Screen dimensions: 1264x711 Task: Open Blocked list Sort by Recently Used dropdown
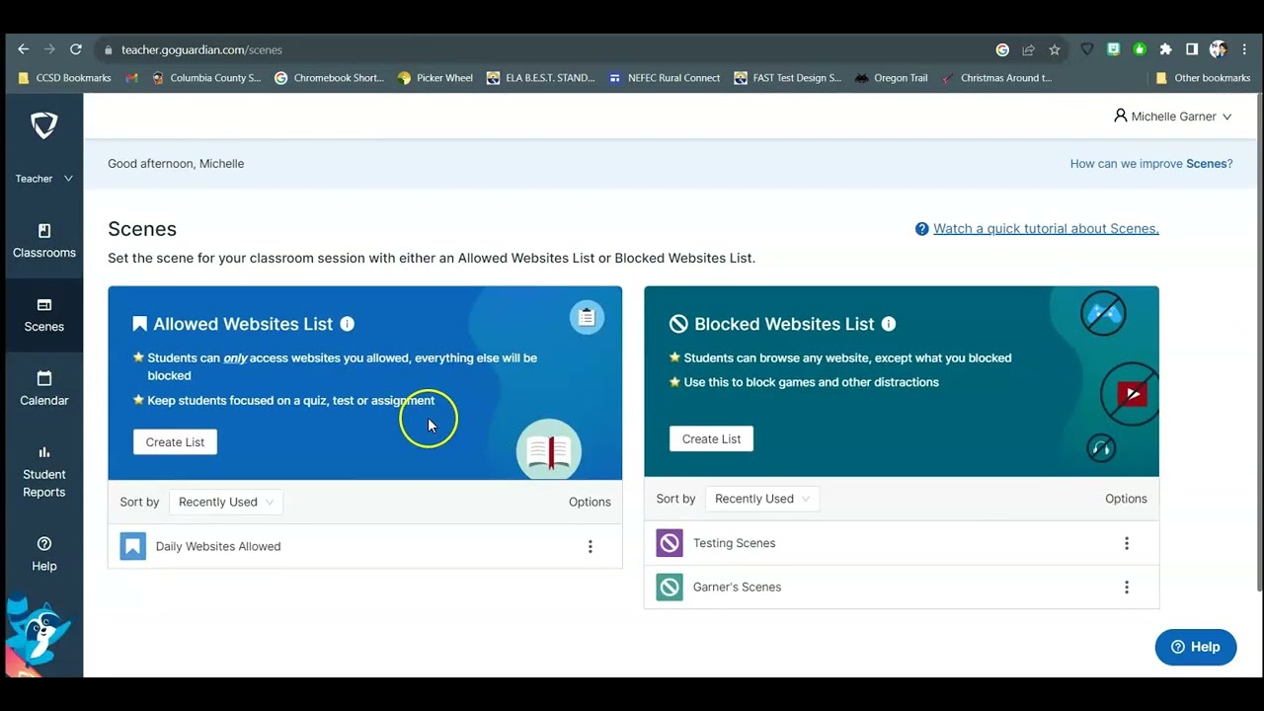[x=761, y=499]
